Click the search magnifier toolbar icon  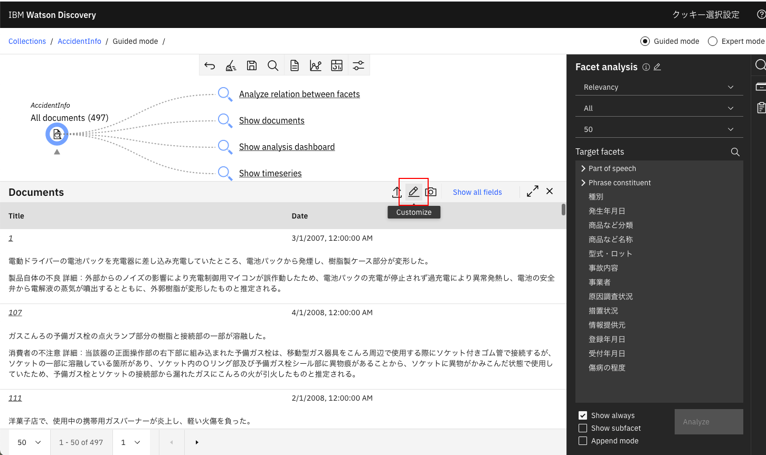pos(273,65)
